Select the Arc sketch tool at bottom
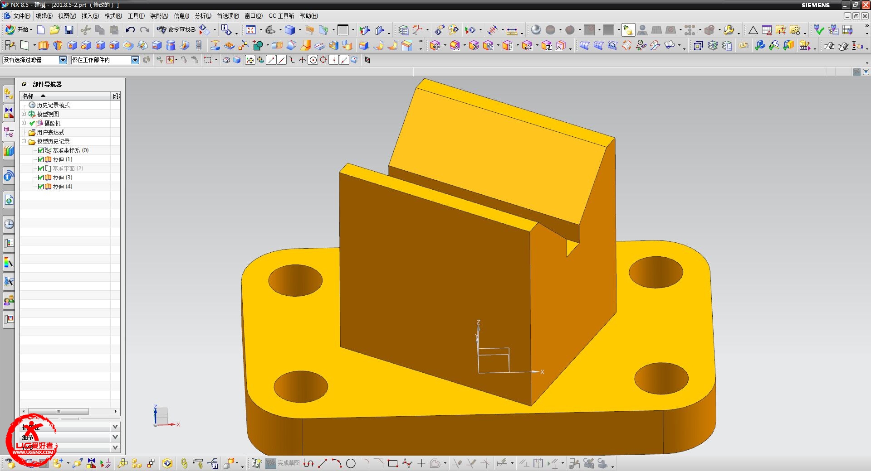 point(337,463)
